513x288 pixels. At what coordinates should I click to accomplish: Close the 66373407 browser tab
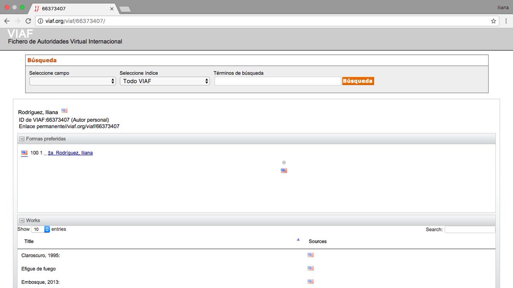pyautogui.click(x=112, y=9)
